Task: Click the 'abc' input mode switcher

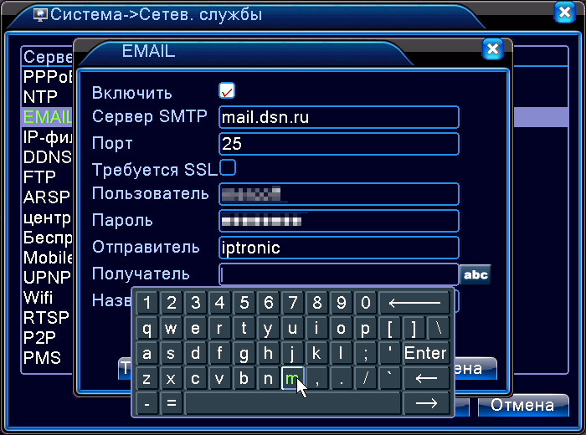Action: (x=475, y=275)
